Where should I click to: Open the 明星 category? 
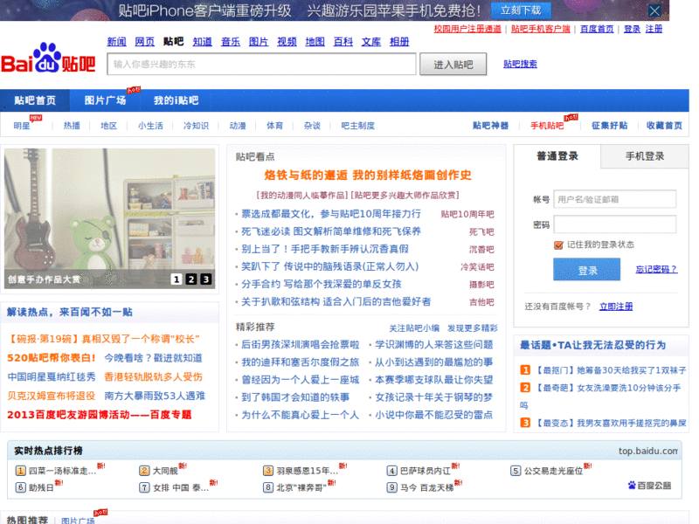21,126
